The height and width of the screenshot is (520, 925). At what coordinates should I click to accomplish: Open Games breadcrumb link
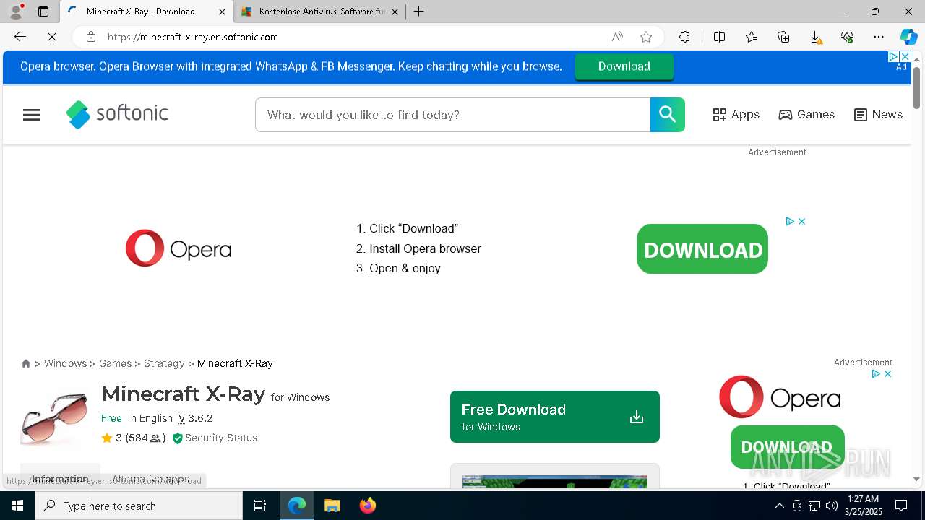(115, 363)
